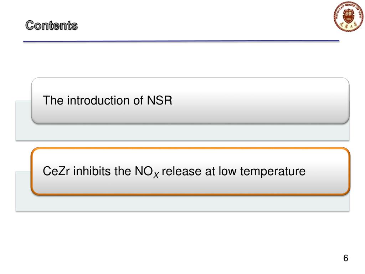Click the word introduction
This screenshot has width=365, height=274.
pos(98,100)
